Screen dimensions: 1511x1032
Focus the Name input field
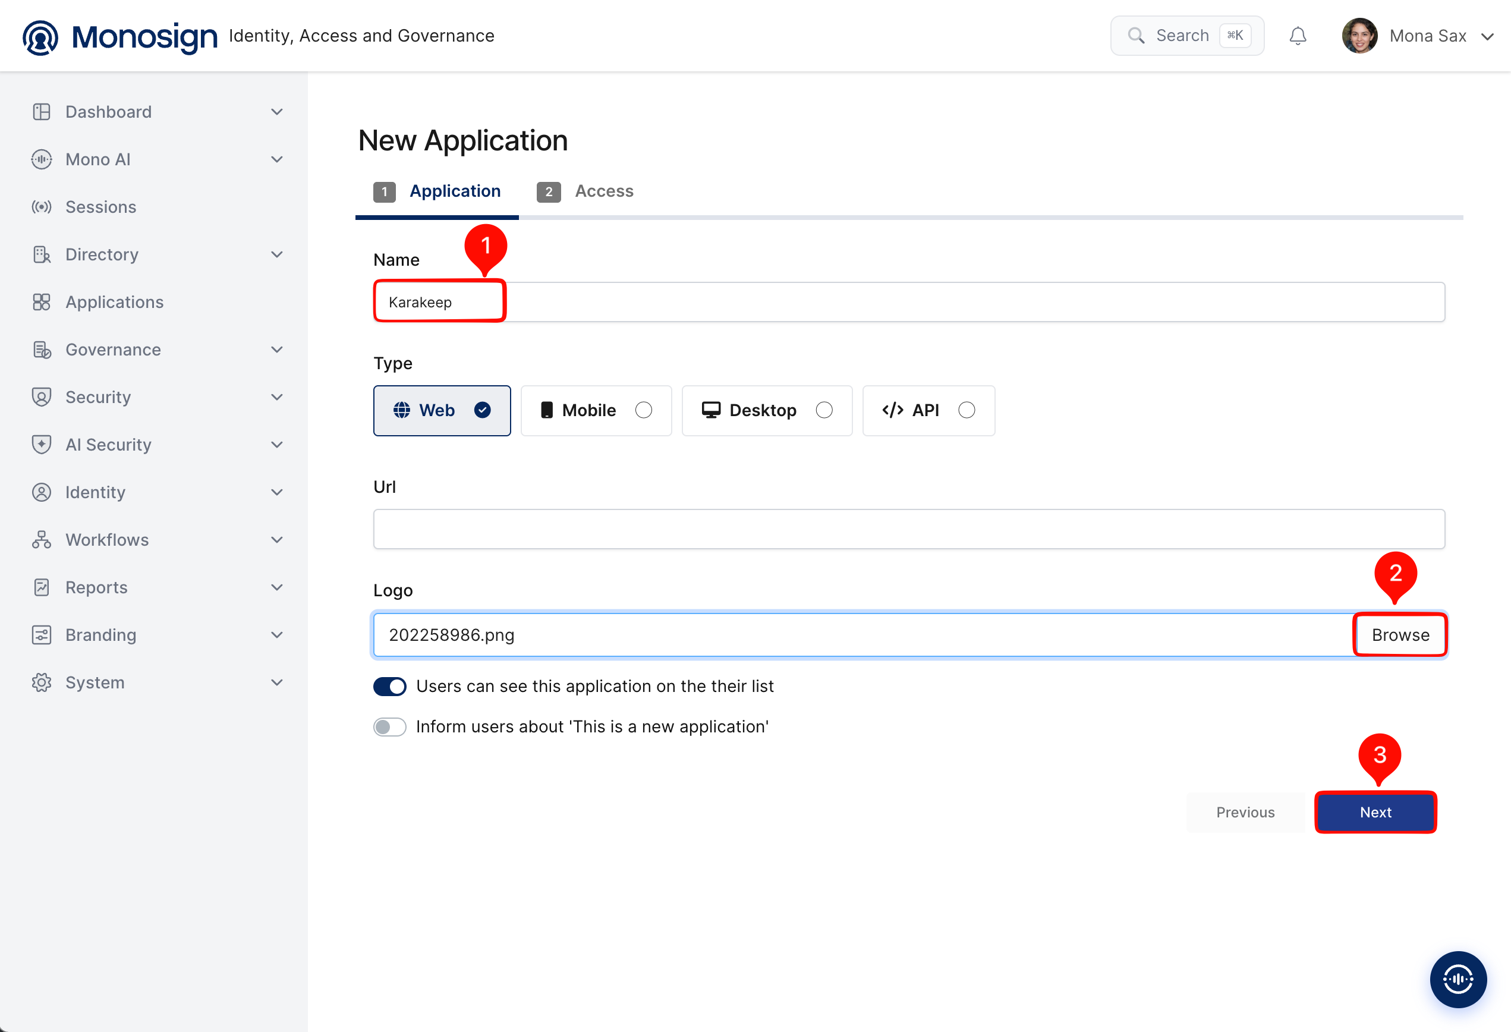click(x=909, y=302)
